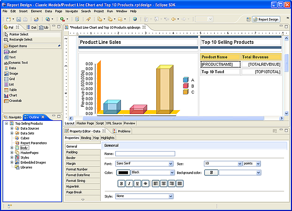Select the [TOP10TOTAL] data cell
This screenshot has height=211, width=292.
coord(261,72)
